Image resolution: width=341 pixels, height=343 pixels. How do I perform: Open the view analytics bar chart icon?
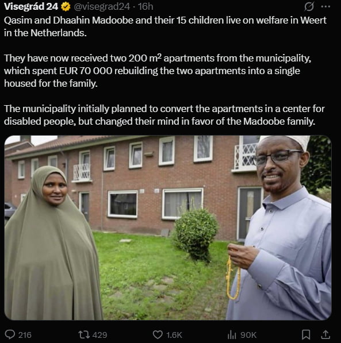click(x=232, y=334)
